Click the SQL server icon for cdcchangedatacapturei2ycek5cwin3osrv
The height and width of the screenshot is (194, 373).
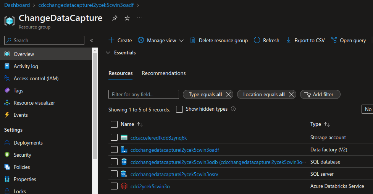pos(124,174)
